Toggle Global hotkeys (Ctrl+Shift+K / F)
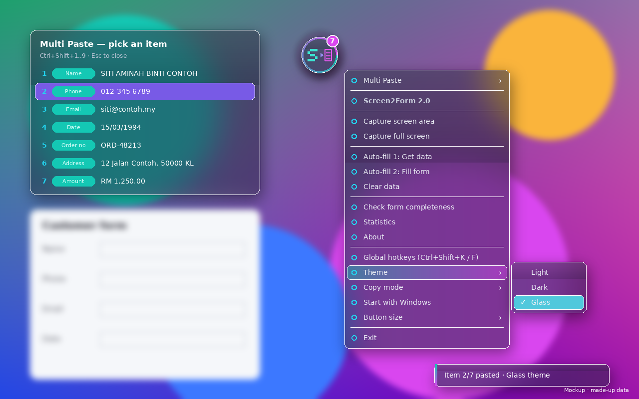 (427, 257)
